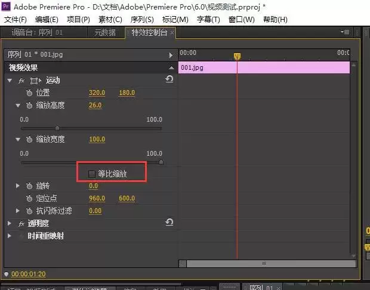This screenshot has height=290, width=370.
Task: Click the scroll down arrow of effect timeline
Action: tap(353, 255)
